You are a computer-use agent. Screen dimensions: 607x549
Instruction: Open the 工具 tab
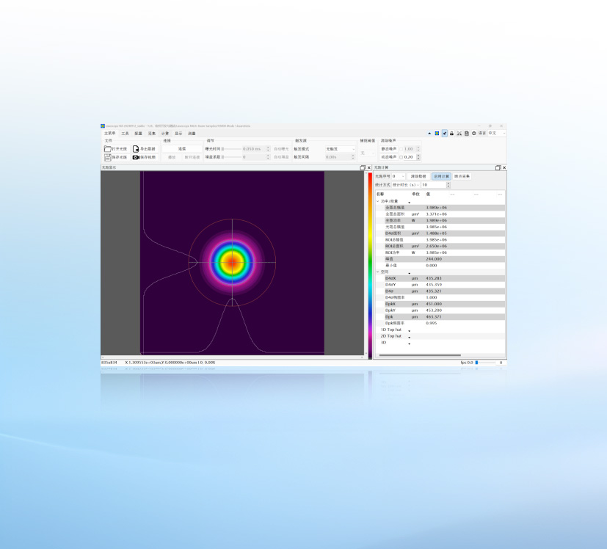125,134
